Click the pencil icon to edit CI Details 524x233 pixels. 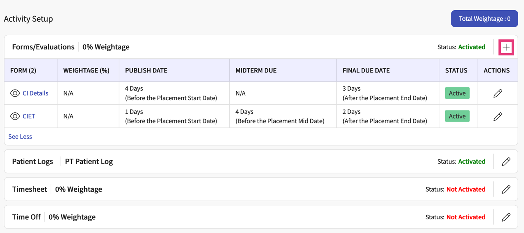tap(497, 93)
